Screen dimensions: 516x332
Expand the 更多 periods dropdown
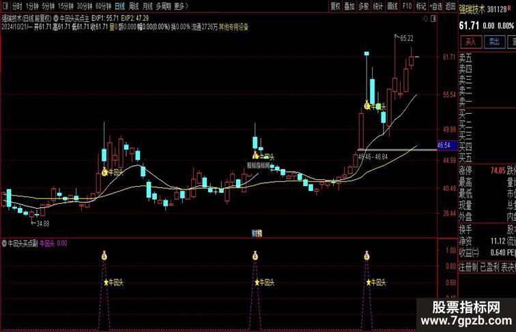[181, 6]
